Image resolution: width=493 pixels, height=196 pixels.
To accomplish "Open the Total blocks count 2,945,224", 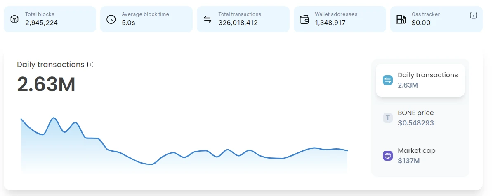I will click(41, 23).
